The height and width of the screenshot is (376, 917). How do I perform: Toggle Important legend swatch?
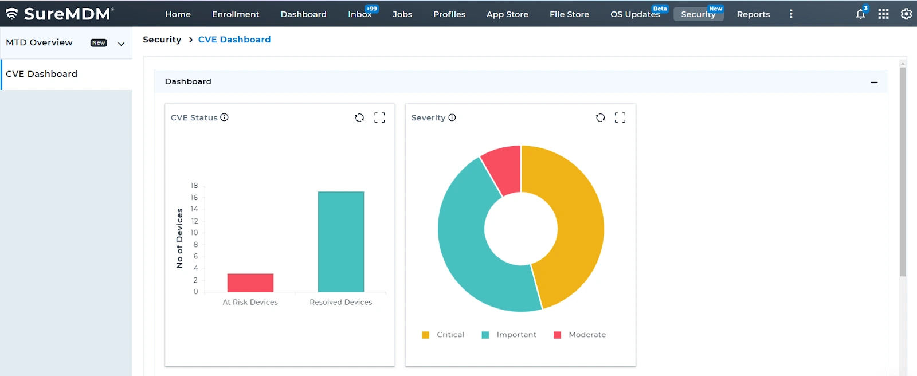click(485, 335)
